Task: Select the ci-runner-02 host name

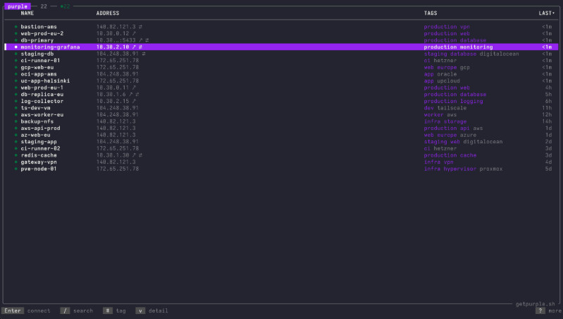Action: click(x=41, y=148)
